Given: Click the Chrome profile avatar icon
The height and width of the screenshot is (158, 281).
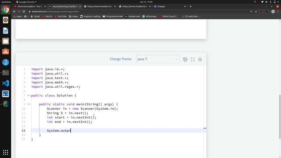Looking at the screenshot, I should [x=273, y=11].
